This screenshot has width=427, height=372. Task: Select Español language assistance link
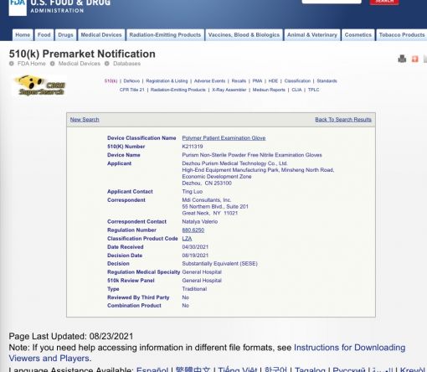152,369
